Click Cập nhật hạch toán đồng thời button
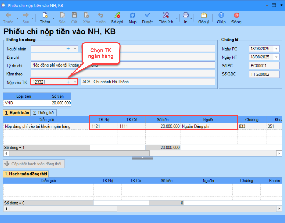 pyautogui.click(x=34, y=164)
